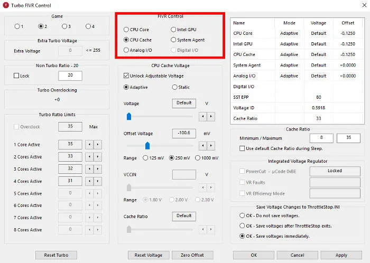
Task: Click the Offset Voltage slider thumb
Action: point(147,146)
